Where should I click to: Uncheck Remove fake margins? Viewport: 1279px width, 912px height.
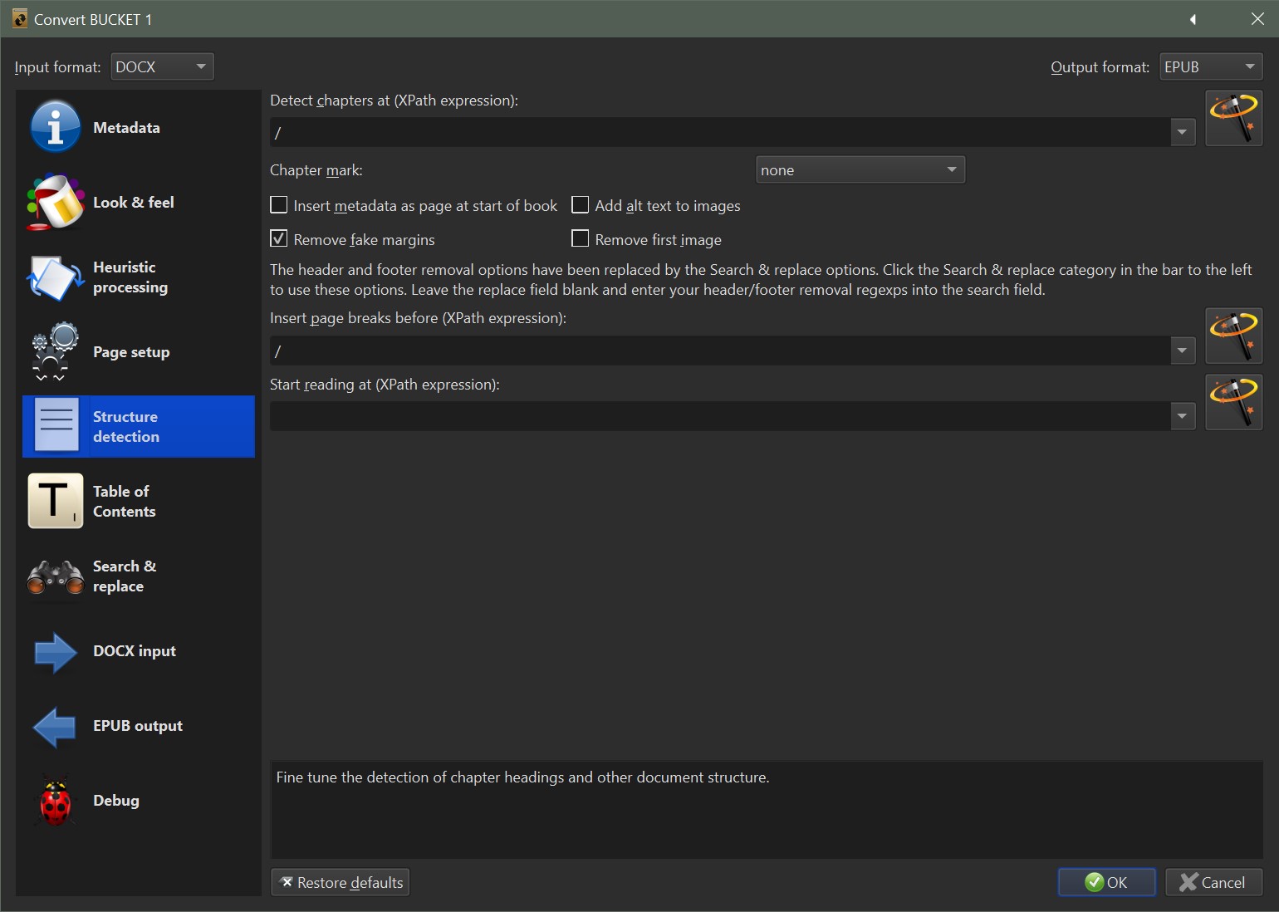(279, 239)
